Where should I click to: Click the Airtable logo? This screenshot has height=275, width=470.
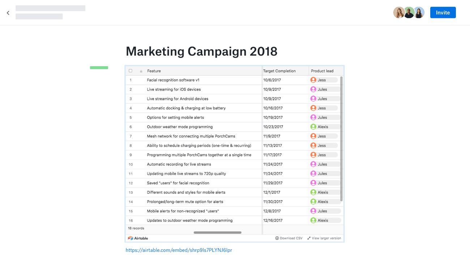click(138, 238)
